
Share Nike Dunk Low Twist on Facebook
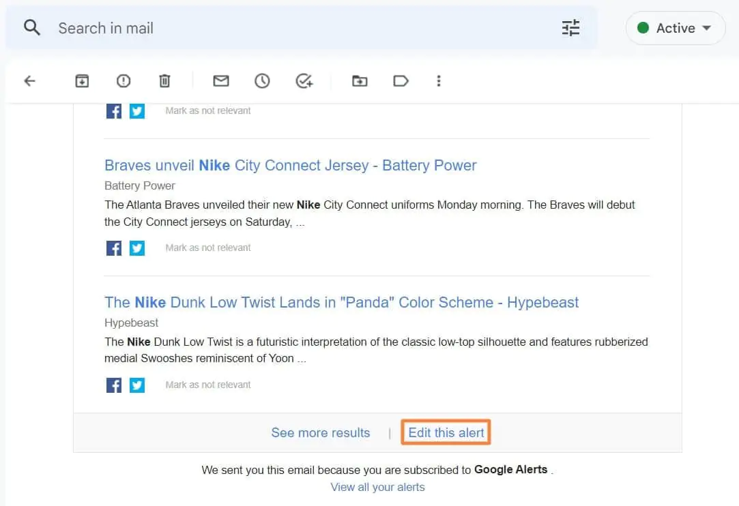(113, 385)
